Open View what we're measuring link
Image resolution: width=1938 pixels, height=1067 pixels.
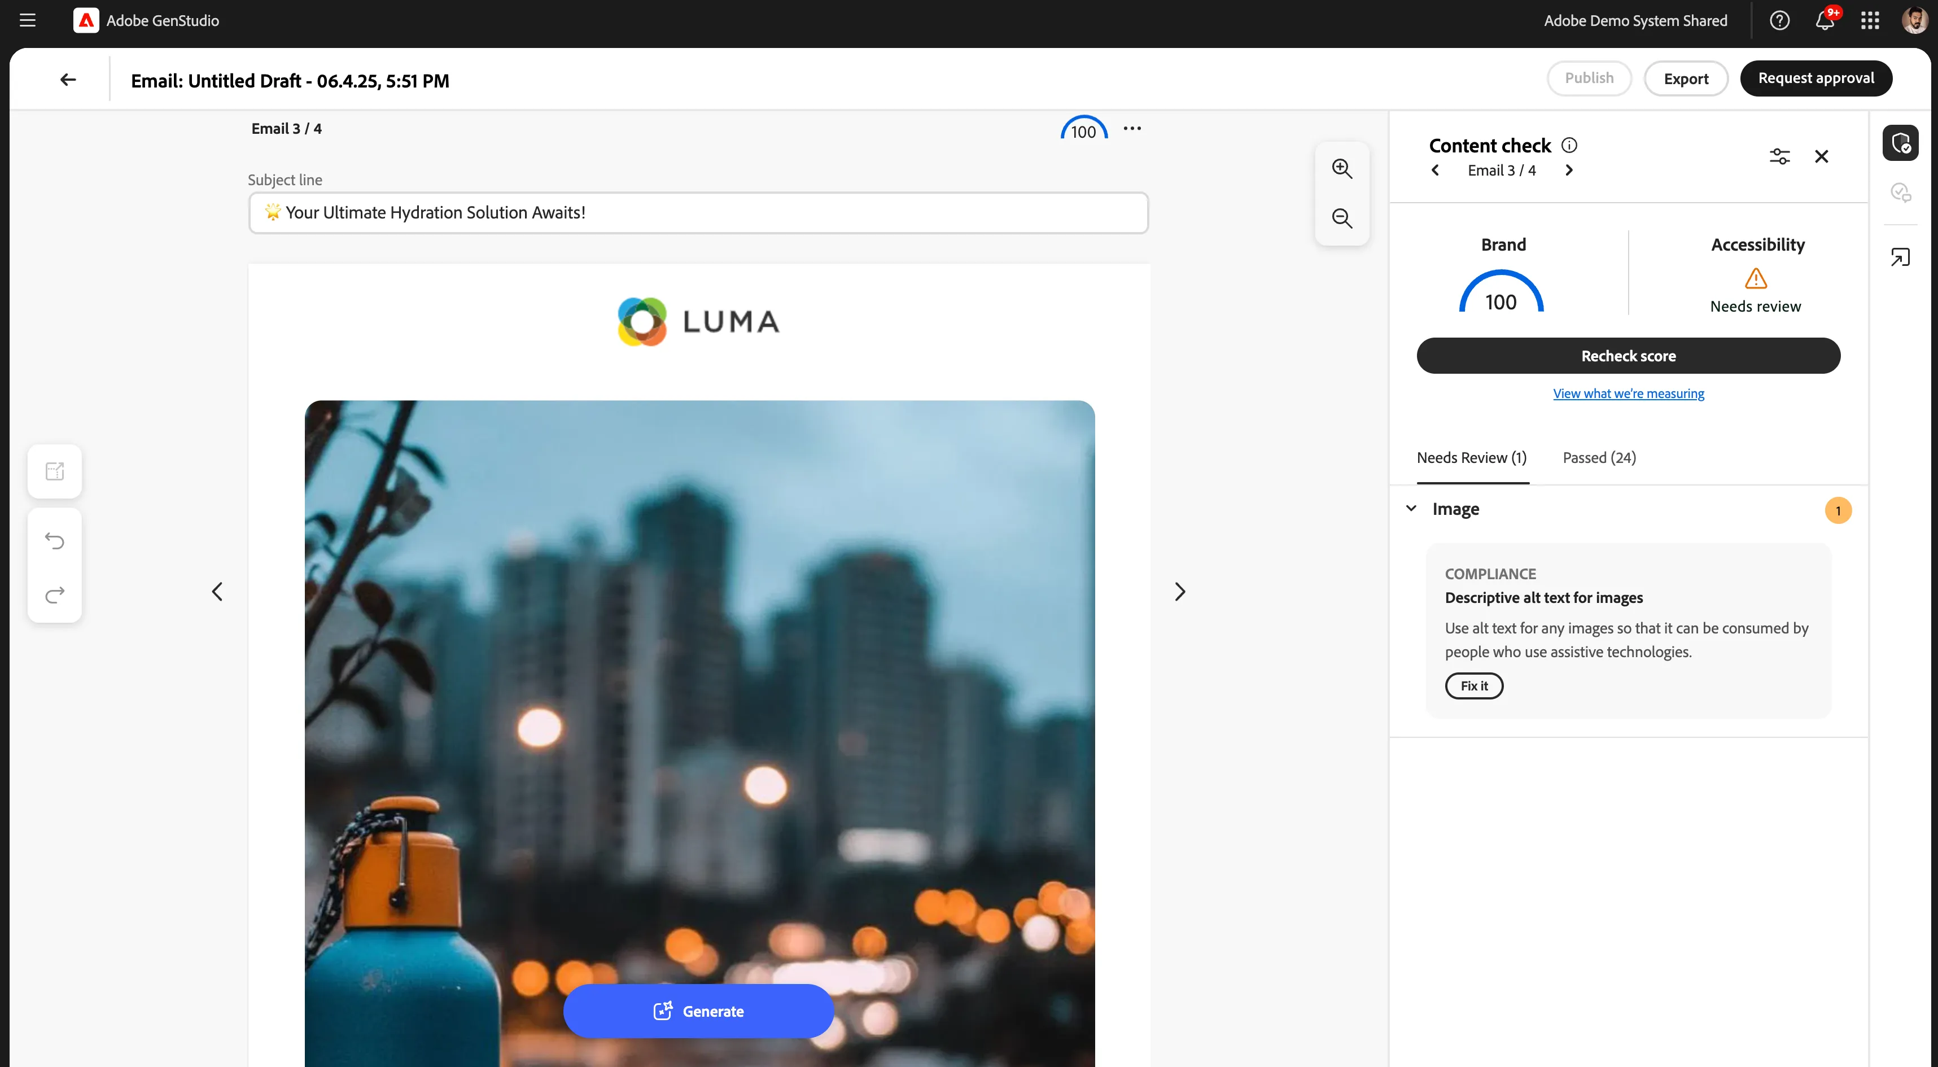tap(1628, 393)
